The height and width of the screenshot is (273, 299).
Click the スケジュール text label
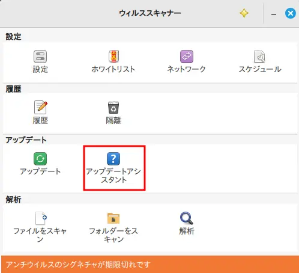point(260,69)
